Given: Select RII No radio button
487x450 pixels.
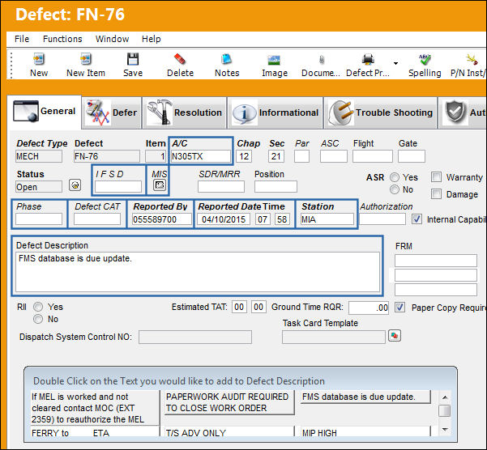Looking at the screenshot, I should [x=38, y=319].
